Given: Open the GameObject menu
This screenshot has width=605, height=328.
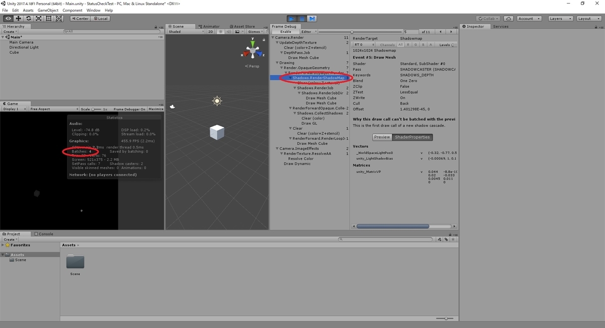Looking at the screenshot, I should 48,10.
